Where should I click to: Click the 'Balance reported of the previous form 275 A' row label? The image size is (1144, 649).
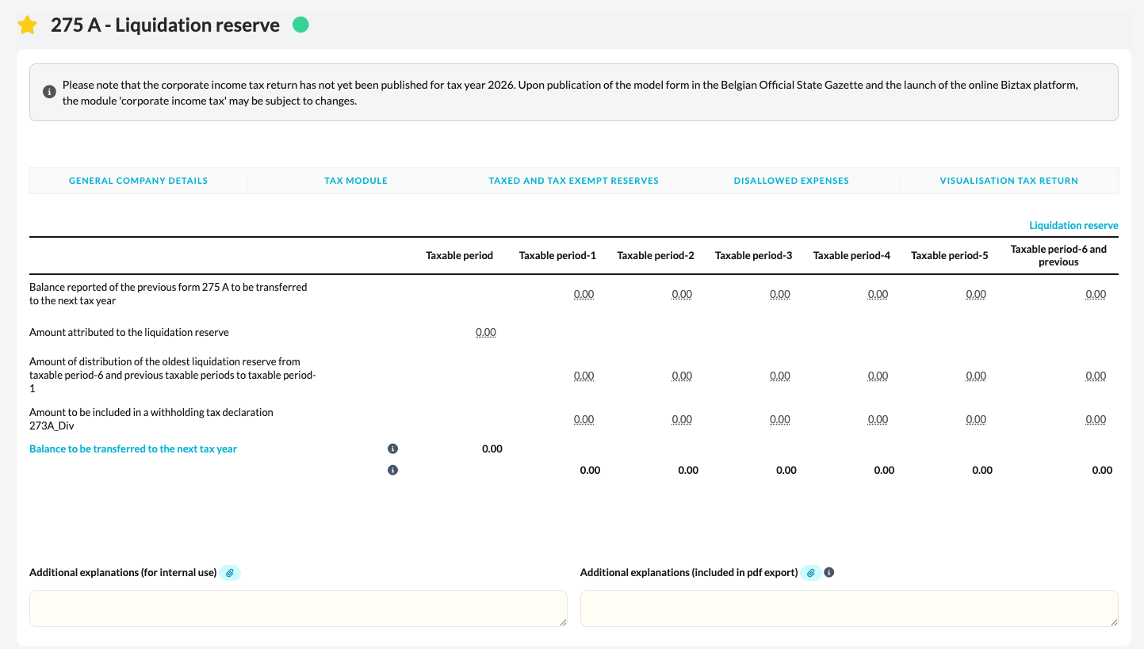pyautogui.click(x=168, y=294)
